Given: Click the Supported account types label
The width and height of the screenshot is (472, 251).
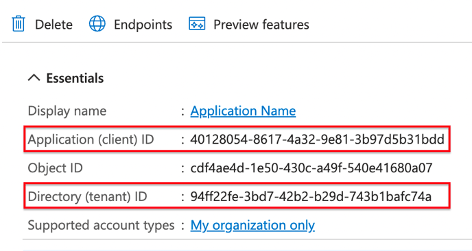Looking at the screenshot, I should click(x=101, y=225).
